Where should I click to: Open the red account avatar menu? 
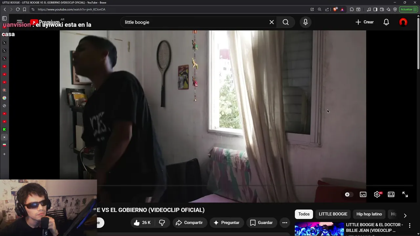(x=403, y=22)
